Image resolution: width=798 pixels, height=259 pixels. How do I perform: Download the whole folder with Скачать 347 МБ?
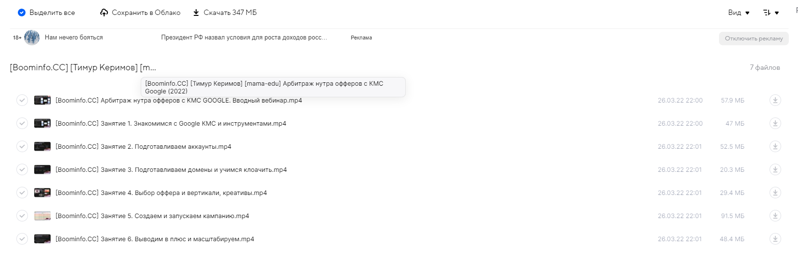(x=225, y=13)
